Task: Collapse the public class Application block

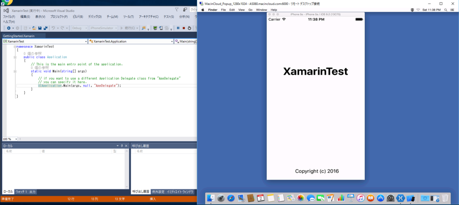Action: tap(15, 57)
